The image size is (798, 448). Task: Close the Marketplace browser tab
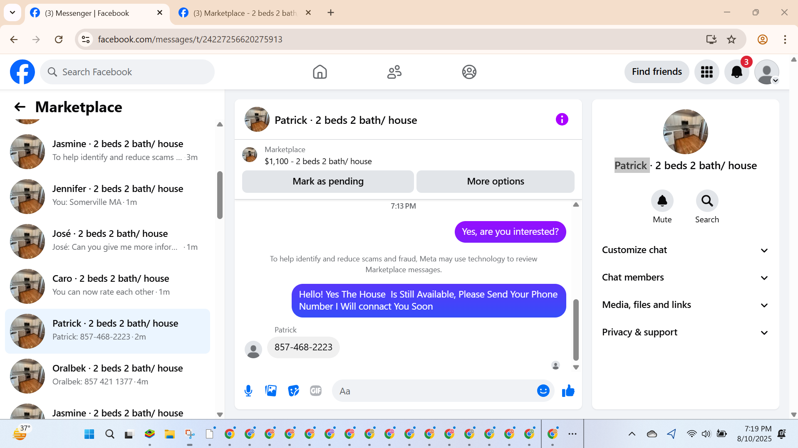[x=308, y=13]
